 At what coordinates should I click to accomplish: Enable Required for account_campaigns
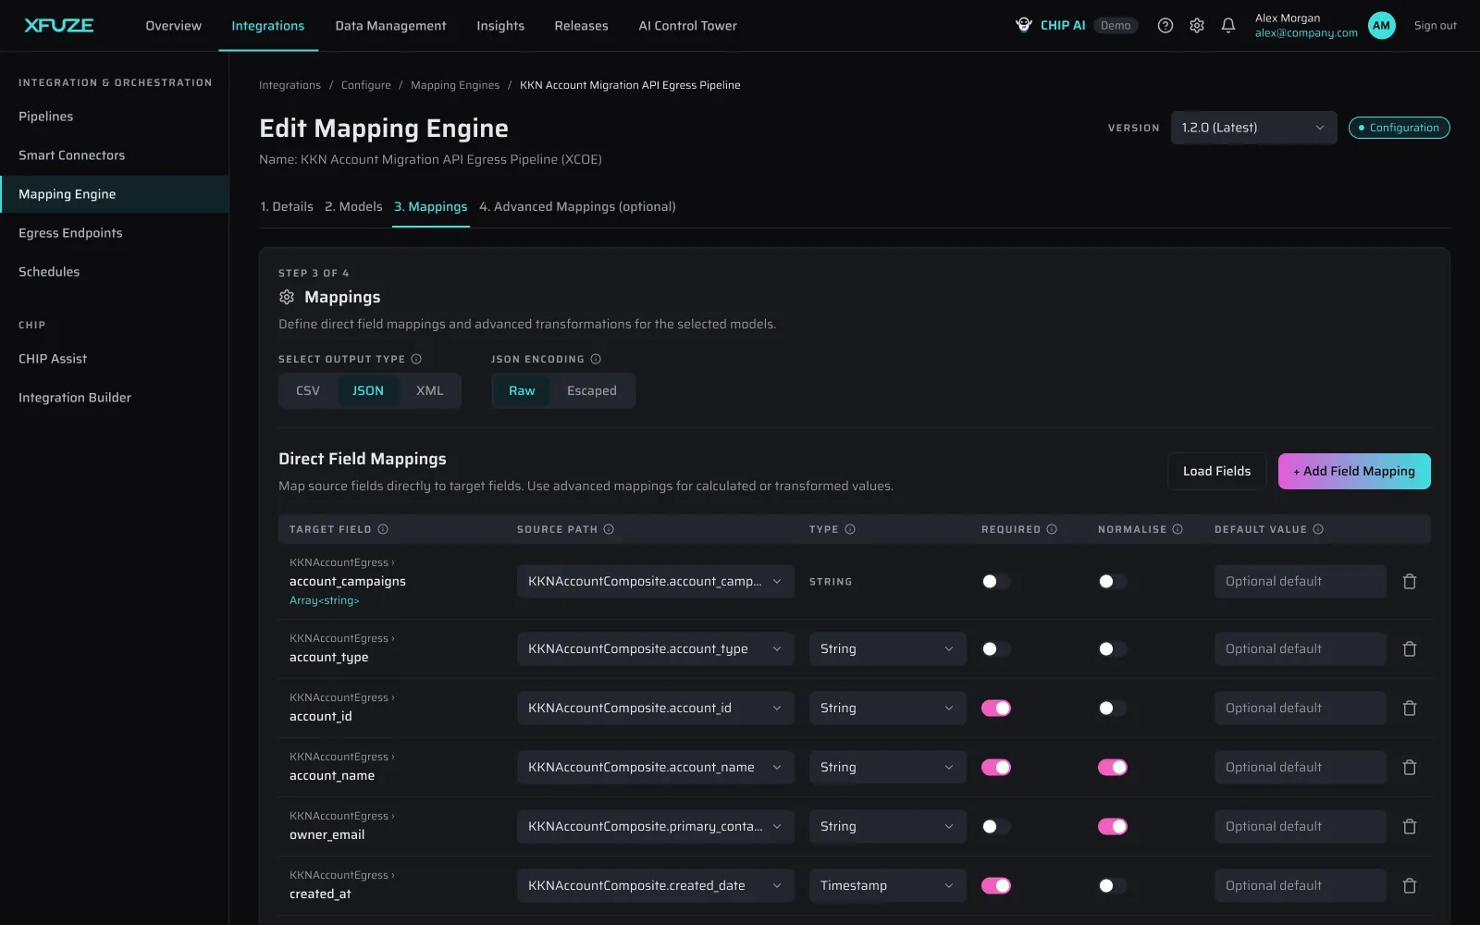996,582
